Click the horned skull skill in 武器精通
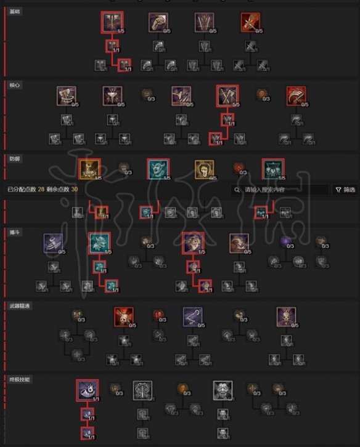360x447 pixels. pyautogui.click(x=286, y=316)
